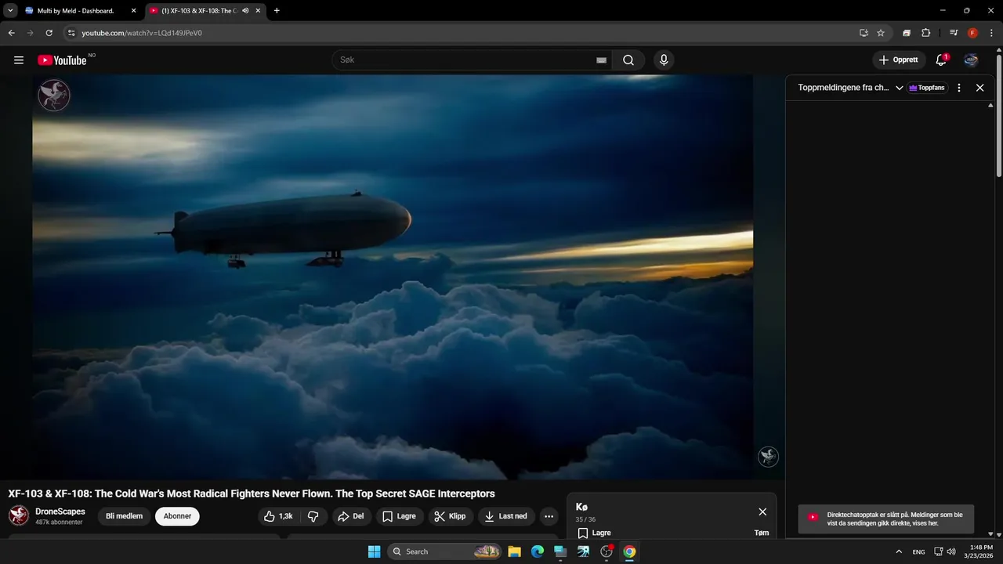This screenshot has width=1003, height=564.
Task: Click the search magnifier button
Action: click(628, 60)
